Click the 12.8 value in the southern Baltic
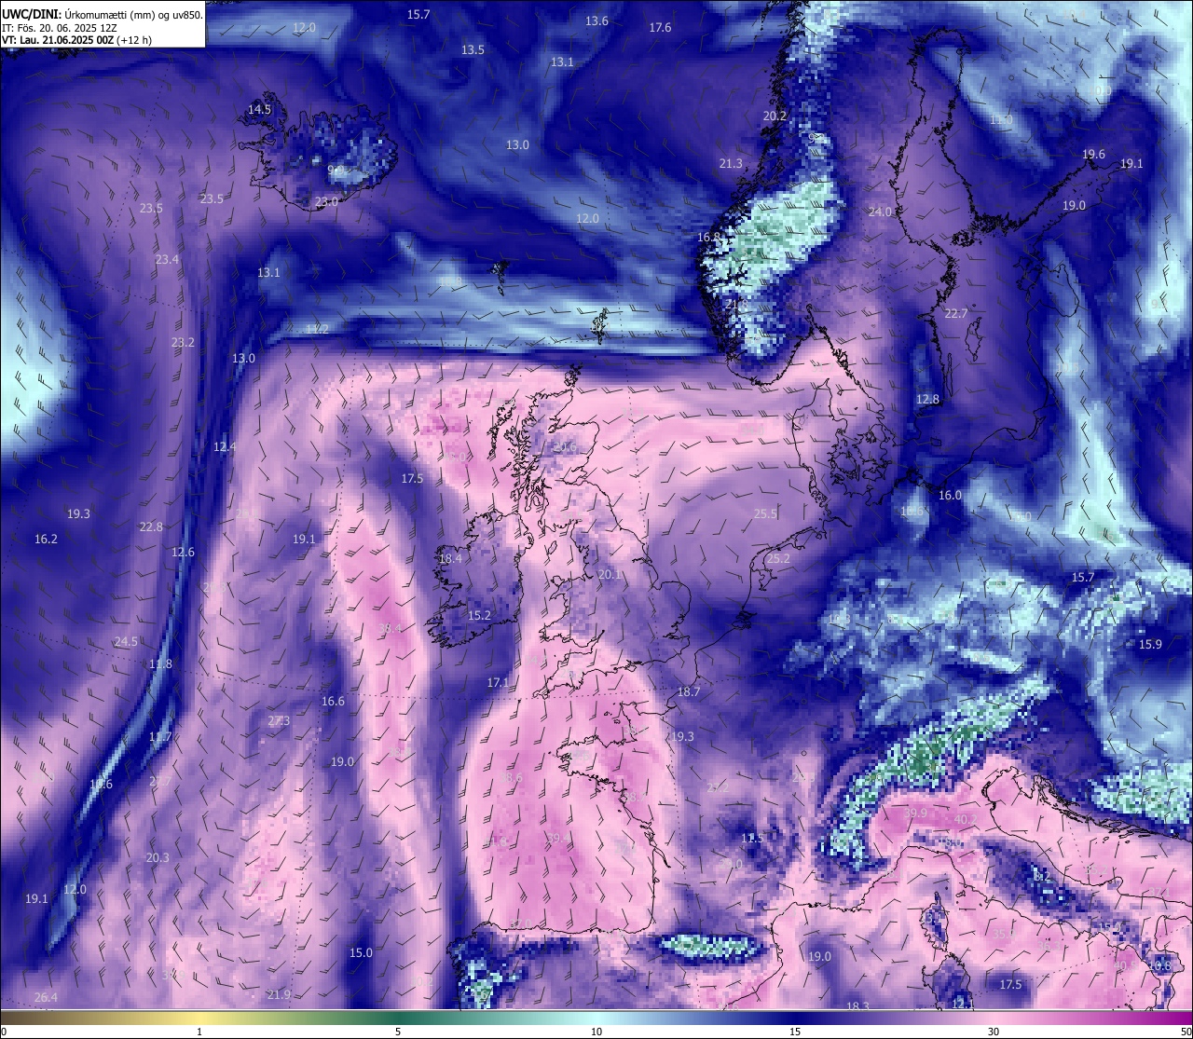Viewport: 1193px width, 1039px height. point(927,399)
